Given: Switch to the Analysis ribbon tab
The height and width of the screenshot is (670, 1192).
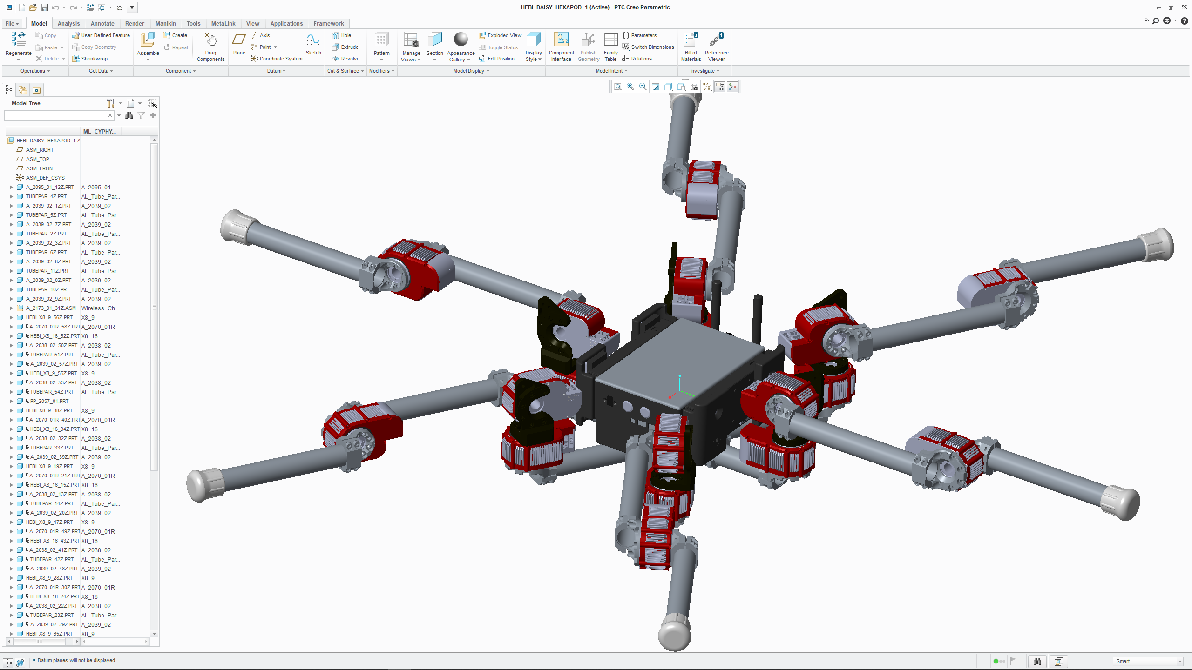Looking at the screenshot, I should 68,24.
